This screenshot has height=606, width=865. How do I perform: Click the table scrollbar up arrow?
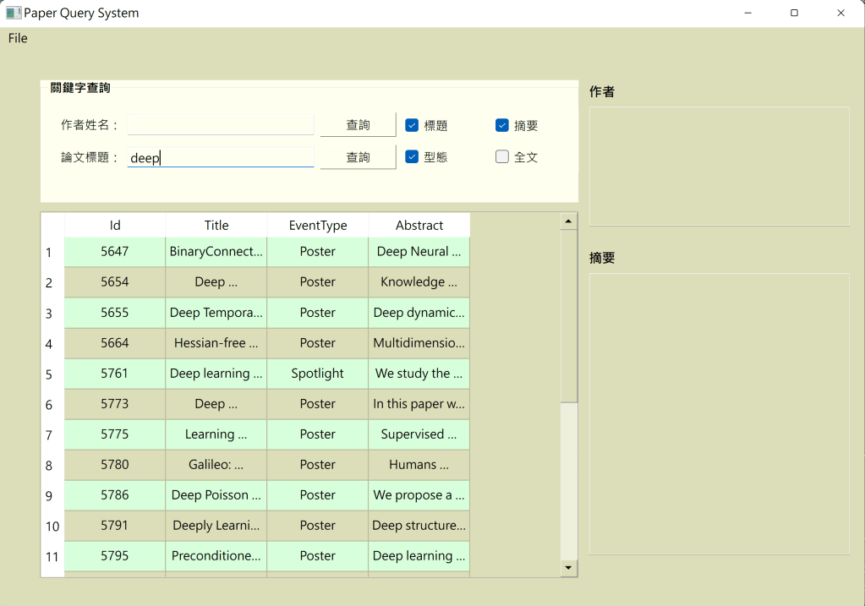pos(569,221)
